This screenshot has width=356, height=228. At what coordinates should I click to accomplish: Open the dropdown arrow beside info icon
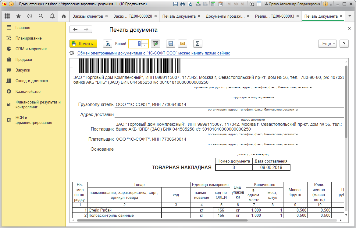click(x=331, y=5)
